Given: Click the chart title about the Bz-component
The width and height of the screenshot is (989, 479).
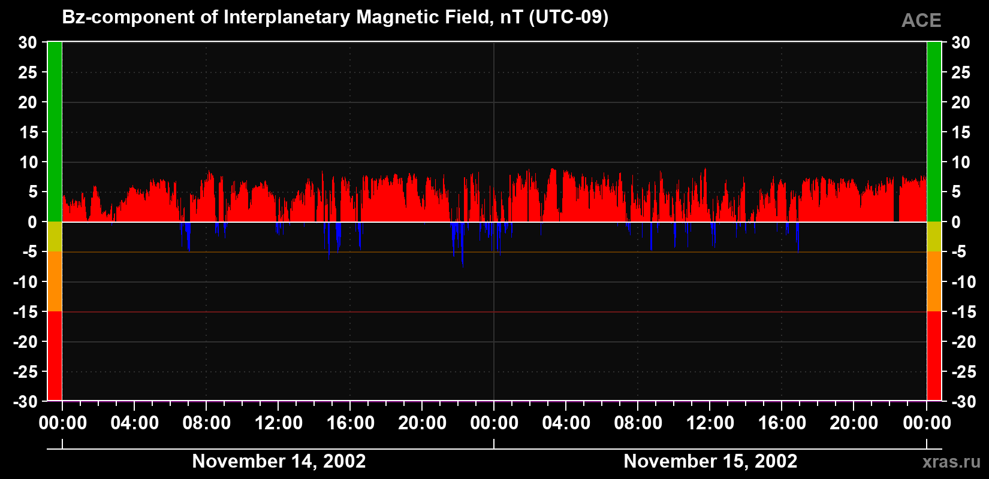Looking at the screenshot, I should (335, 17).
